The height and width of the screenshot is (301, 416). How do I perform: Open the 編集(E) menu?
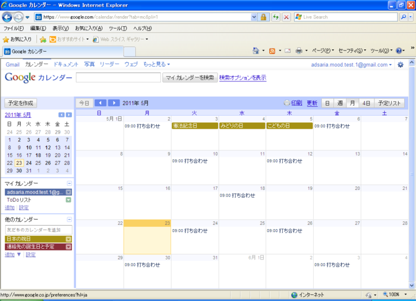tap(38, 28)
